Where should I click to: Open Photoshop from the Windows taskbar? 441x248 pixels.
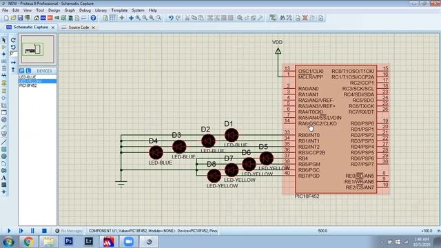coord(69,241)
